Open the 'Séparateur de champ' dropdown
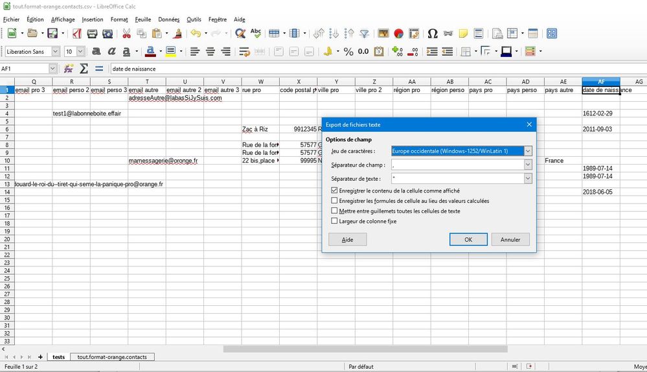Screen dimensions: 647x372 [528, 165]
